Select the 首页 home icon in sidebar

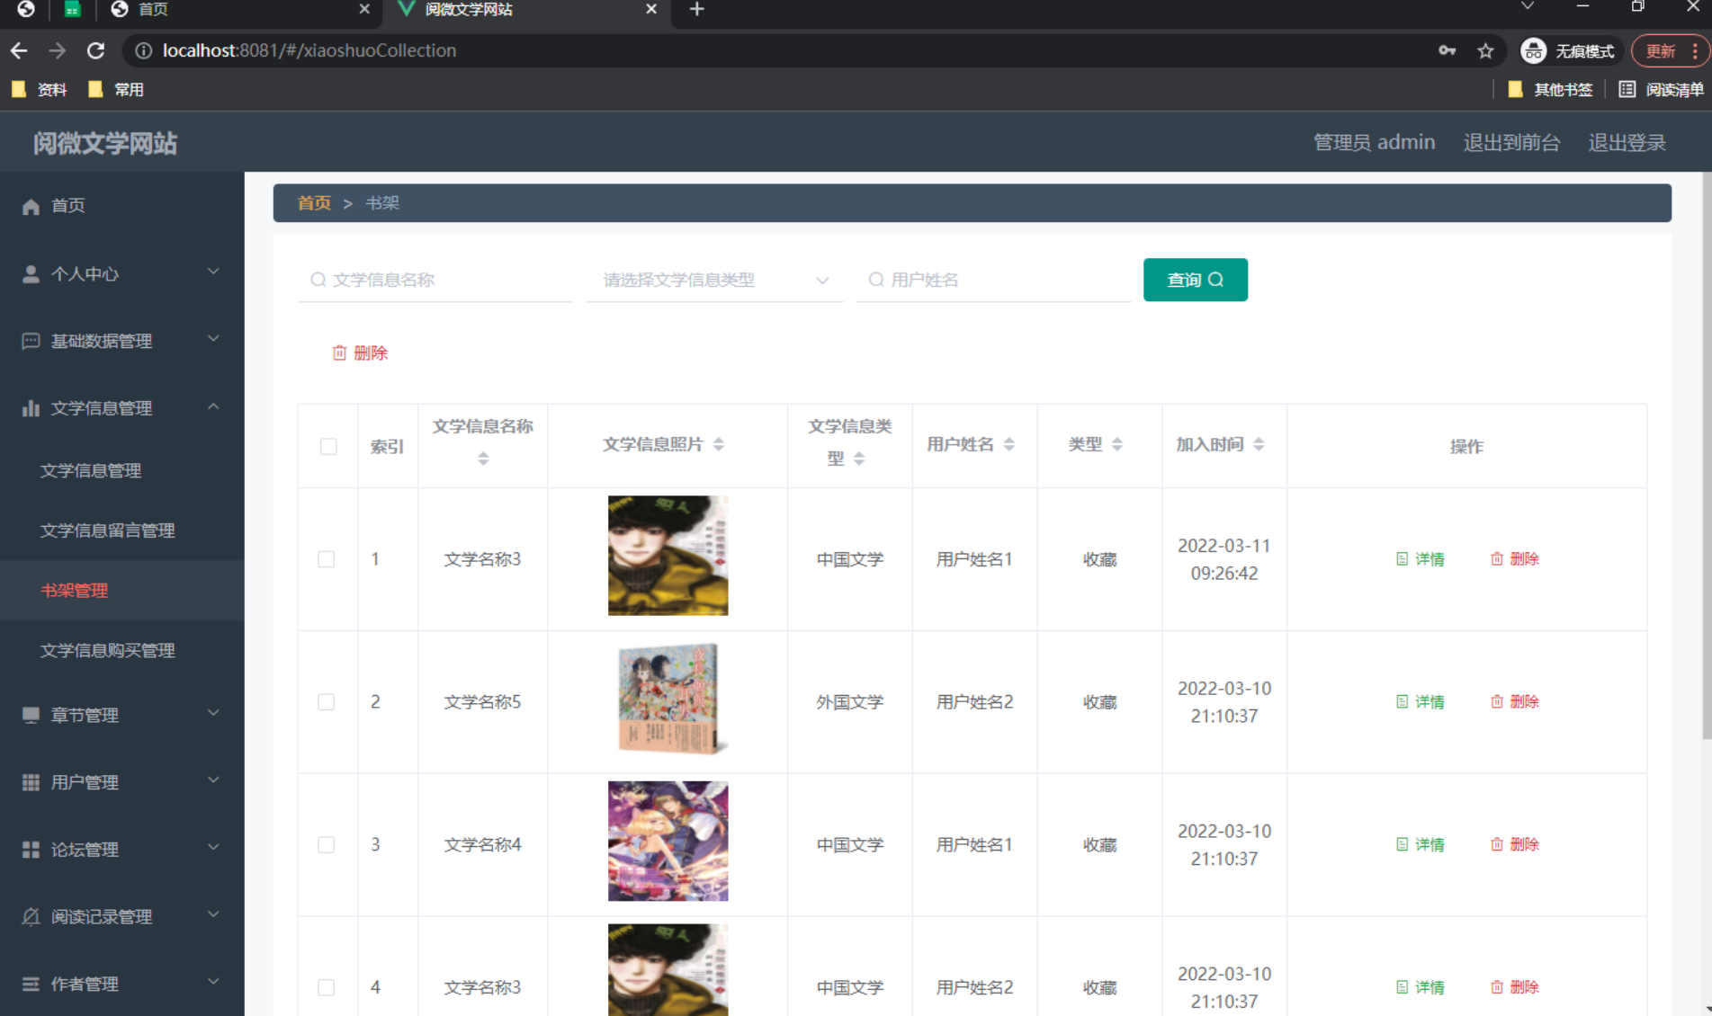[31, 205]
